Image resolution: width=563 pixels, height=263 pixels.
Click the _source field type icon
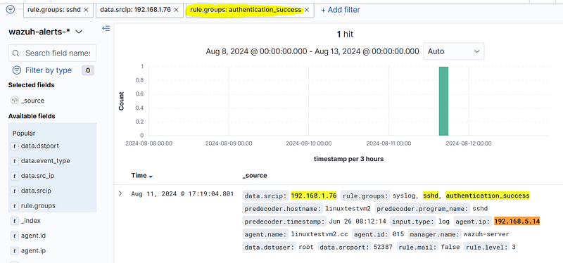(15, 101)
